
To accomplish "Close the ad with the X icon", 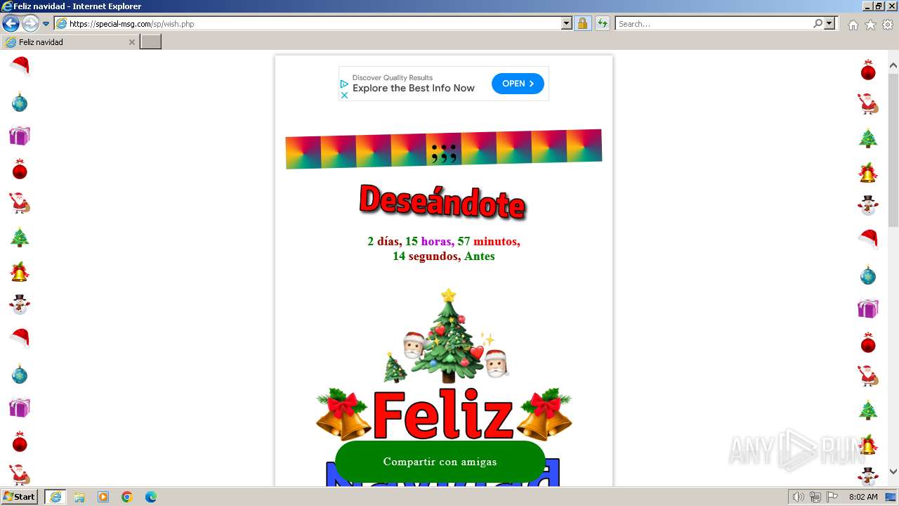I will [344, 95].
